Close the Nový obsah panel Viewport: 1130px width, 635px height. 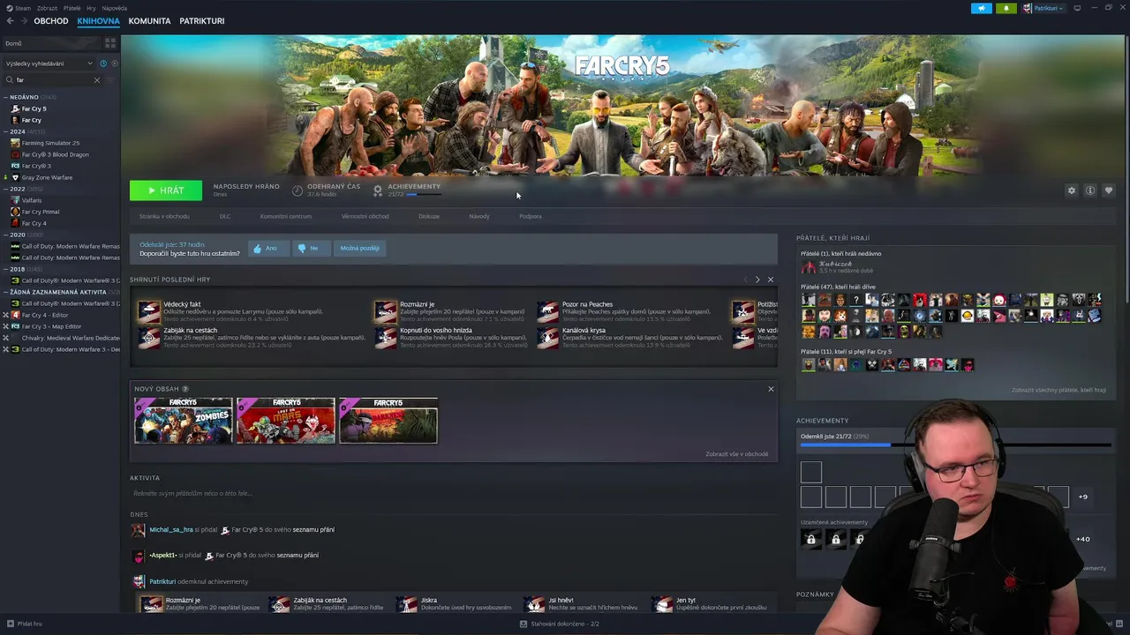coord(771,389)
